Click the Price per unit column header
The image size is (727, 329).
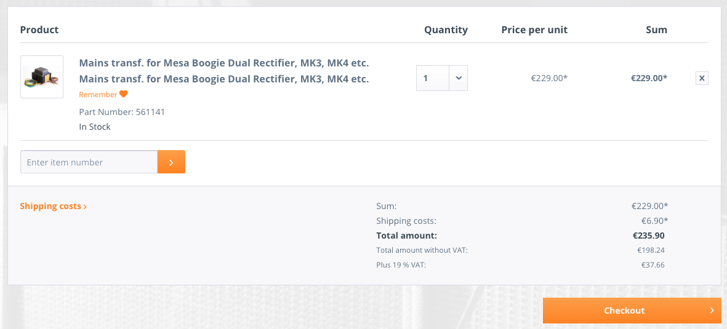[534, 30]
